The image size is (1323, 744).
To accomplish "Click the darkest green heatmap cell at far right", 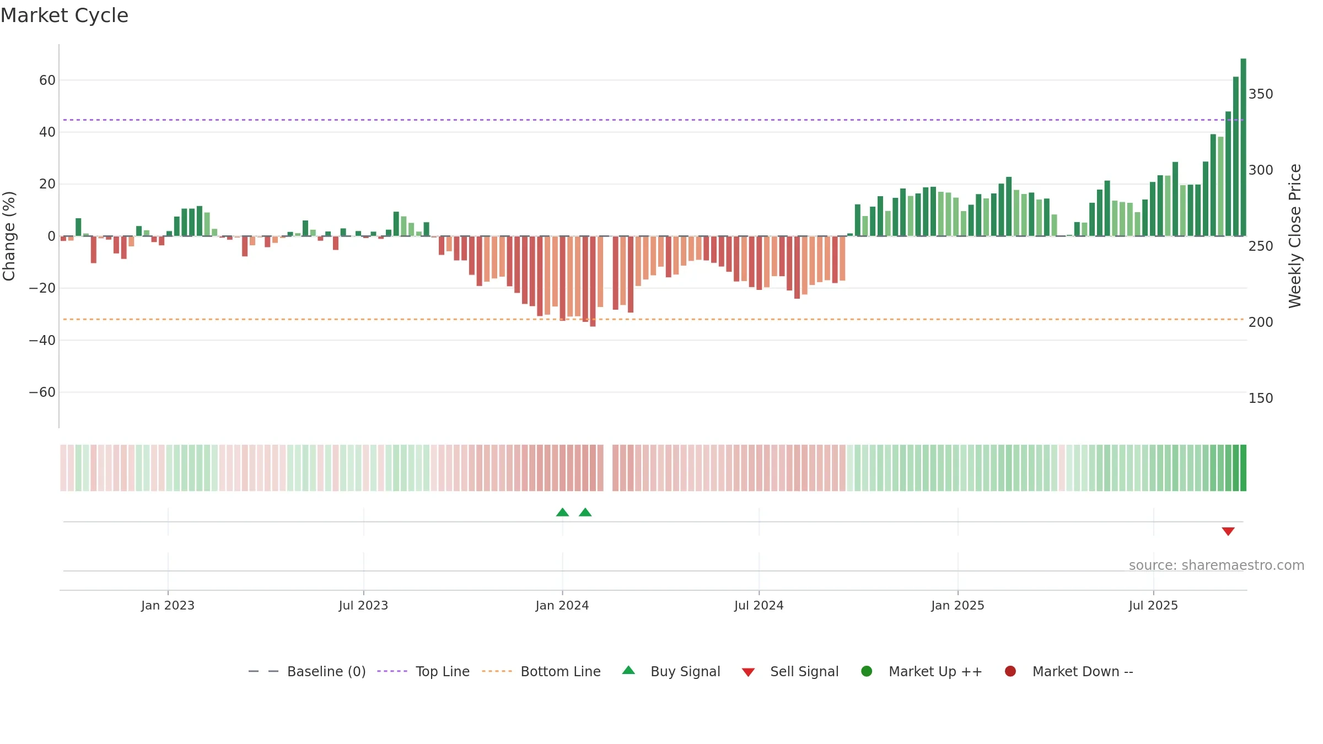I will coord(1244,468).
